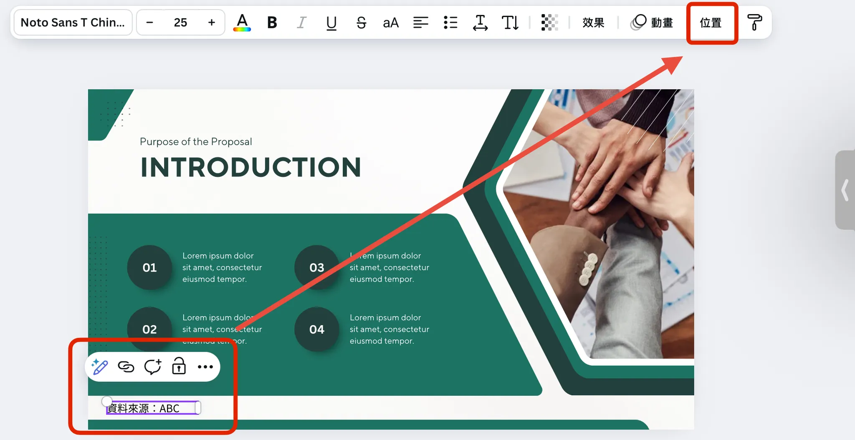Apply bulleted list formatting
This screenshot has width=855, height=440.
450,23
